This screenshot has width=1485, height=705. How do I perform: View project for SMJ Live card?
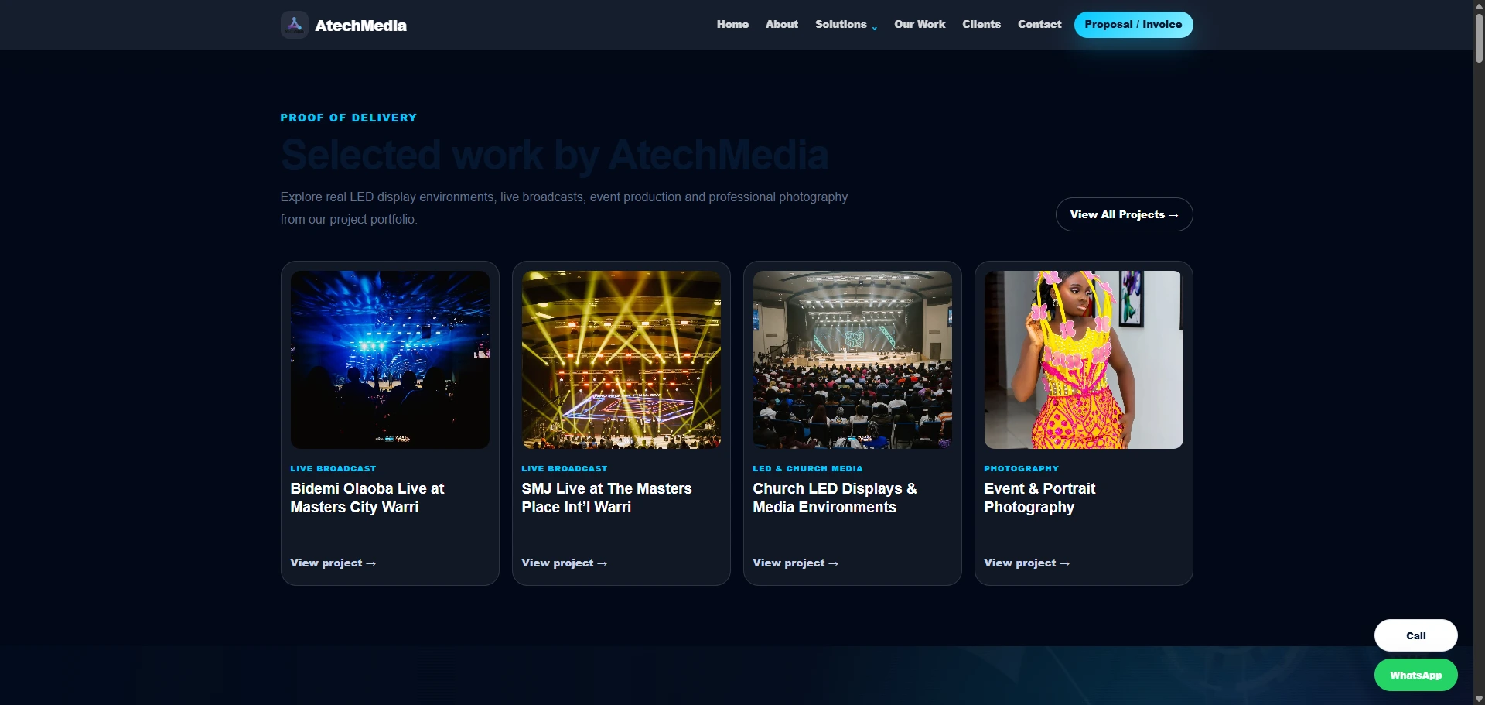click(x=565, y=563)
